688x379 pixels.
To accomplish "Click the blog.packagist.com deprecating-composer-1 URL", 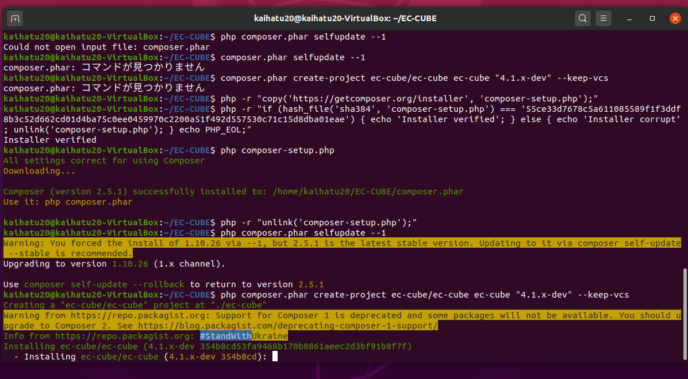I will coord(288,326).
